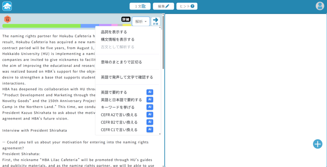Choose 英語で発声して文字で確認する
The image size is (327, 167).
(127, 77)
